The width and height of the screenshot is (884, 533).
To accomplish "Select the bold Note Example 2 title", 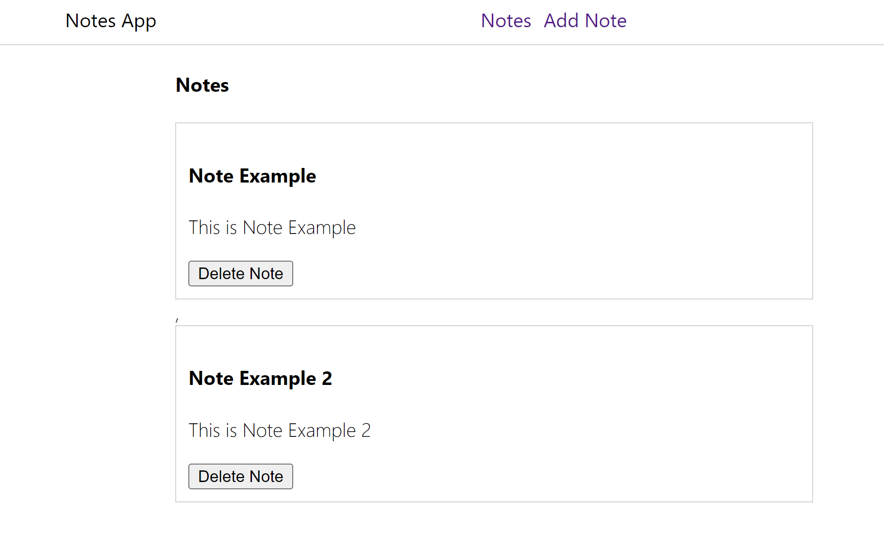I will pyautogui.click(x=260, y=378).
